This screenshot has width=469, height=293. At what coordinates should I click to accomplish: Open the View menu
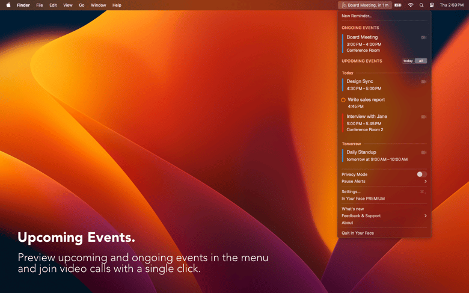(67, 5)
